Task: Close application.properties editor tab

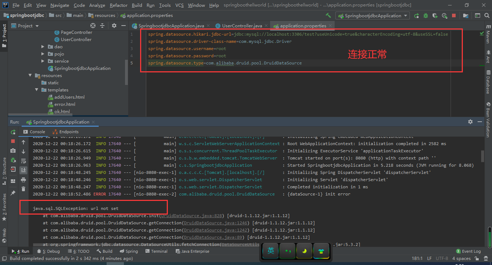Action: click(331, 26)
